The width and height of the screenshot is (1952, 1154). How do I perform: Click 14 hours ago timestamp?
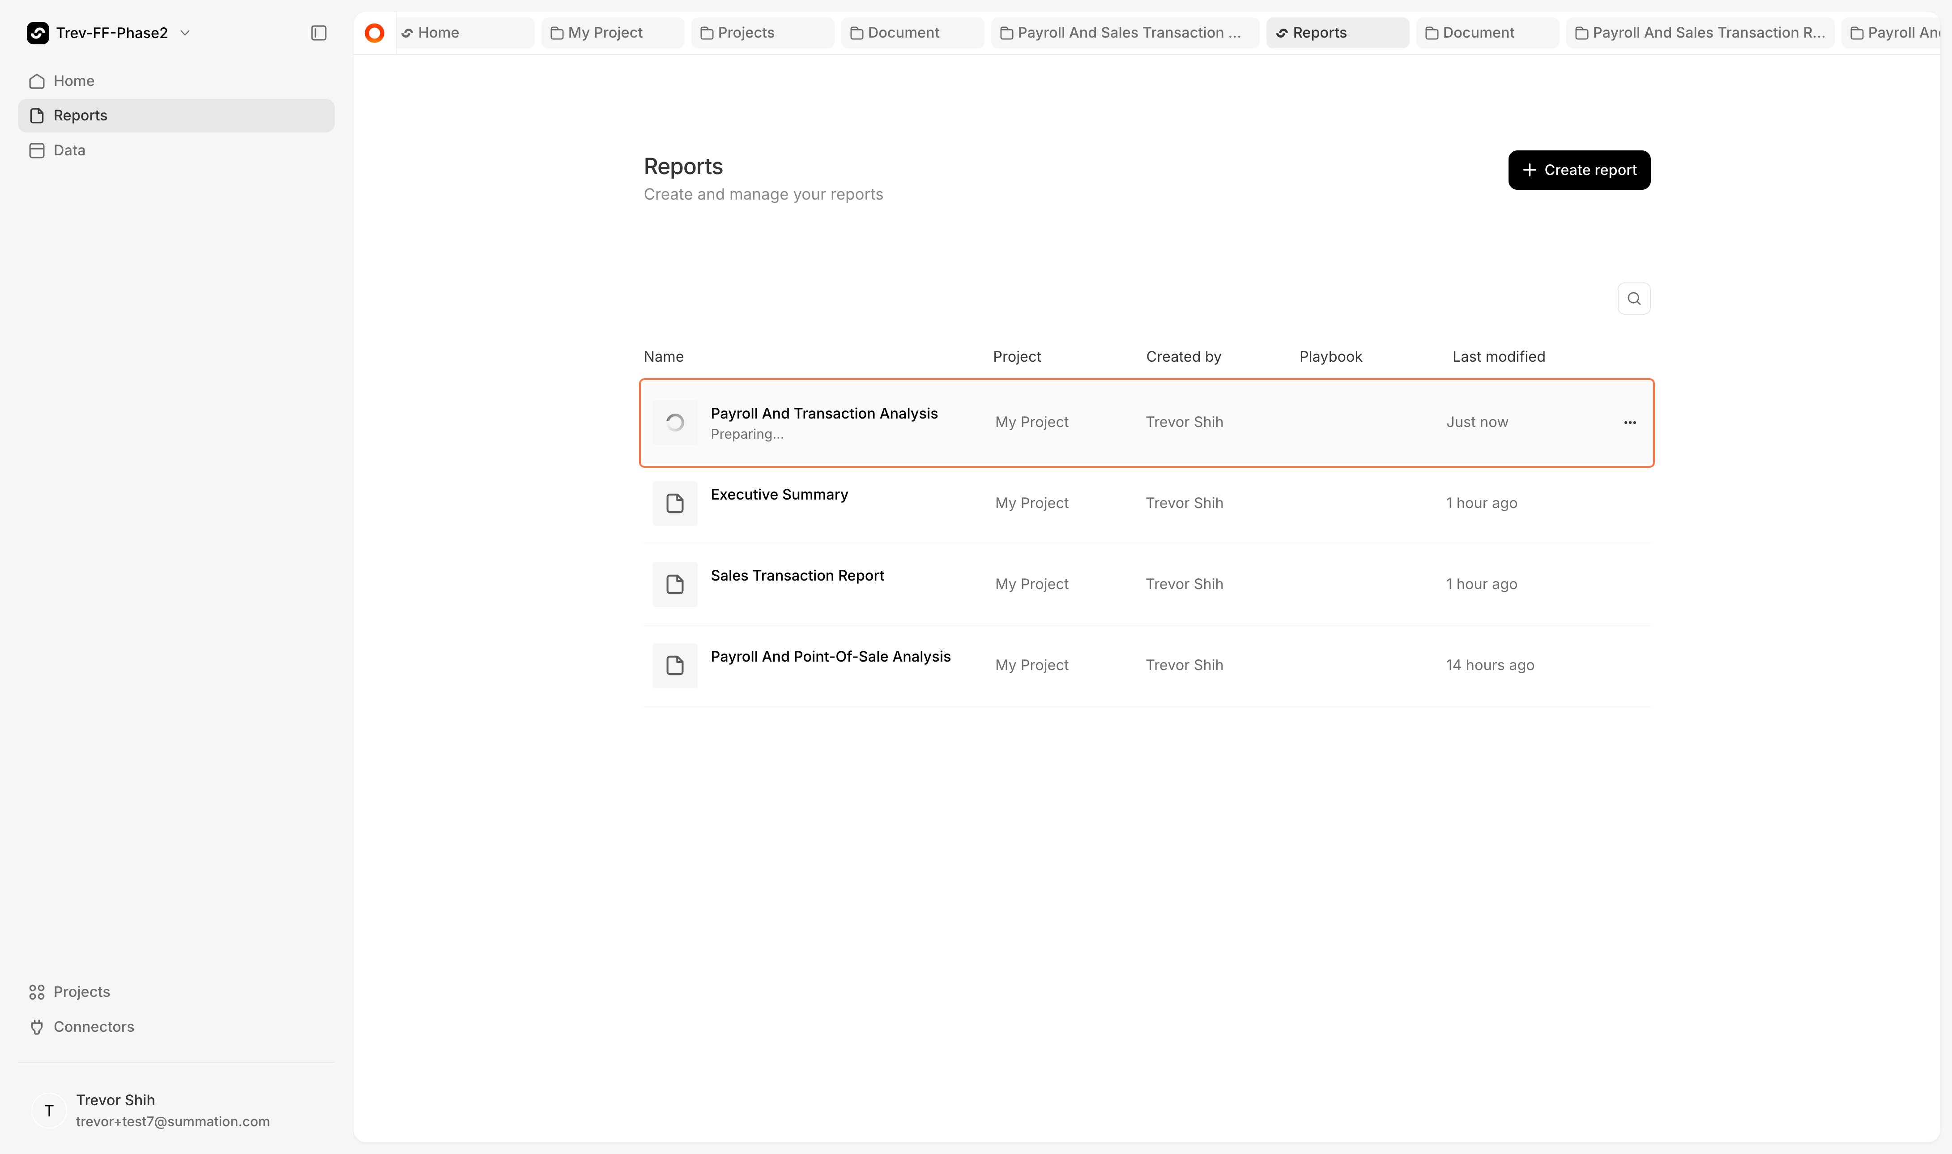[x=1489, y=665]
